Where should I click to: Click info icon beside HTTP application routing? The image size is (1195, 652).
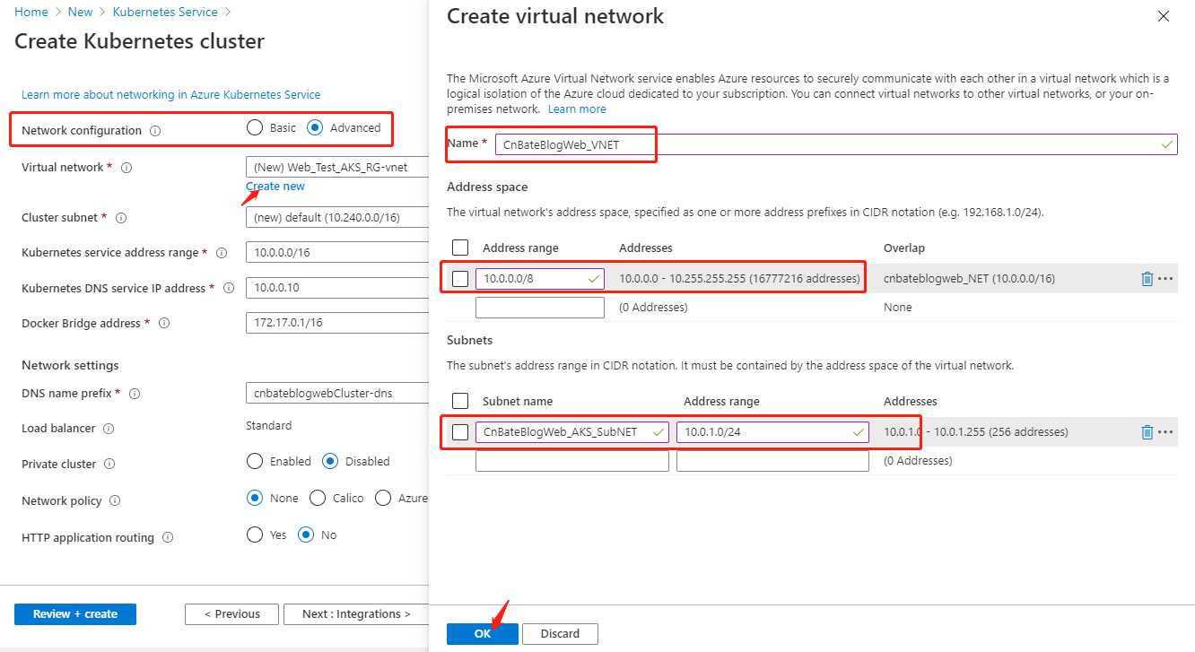point(168,538)
